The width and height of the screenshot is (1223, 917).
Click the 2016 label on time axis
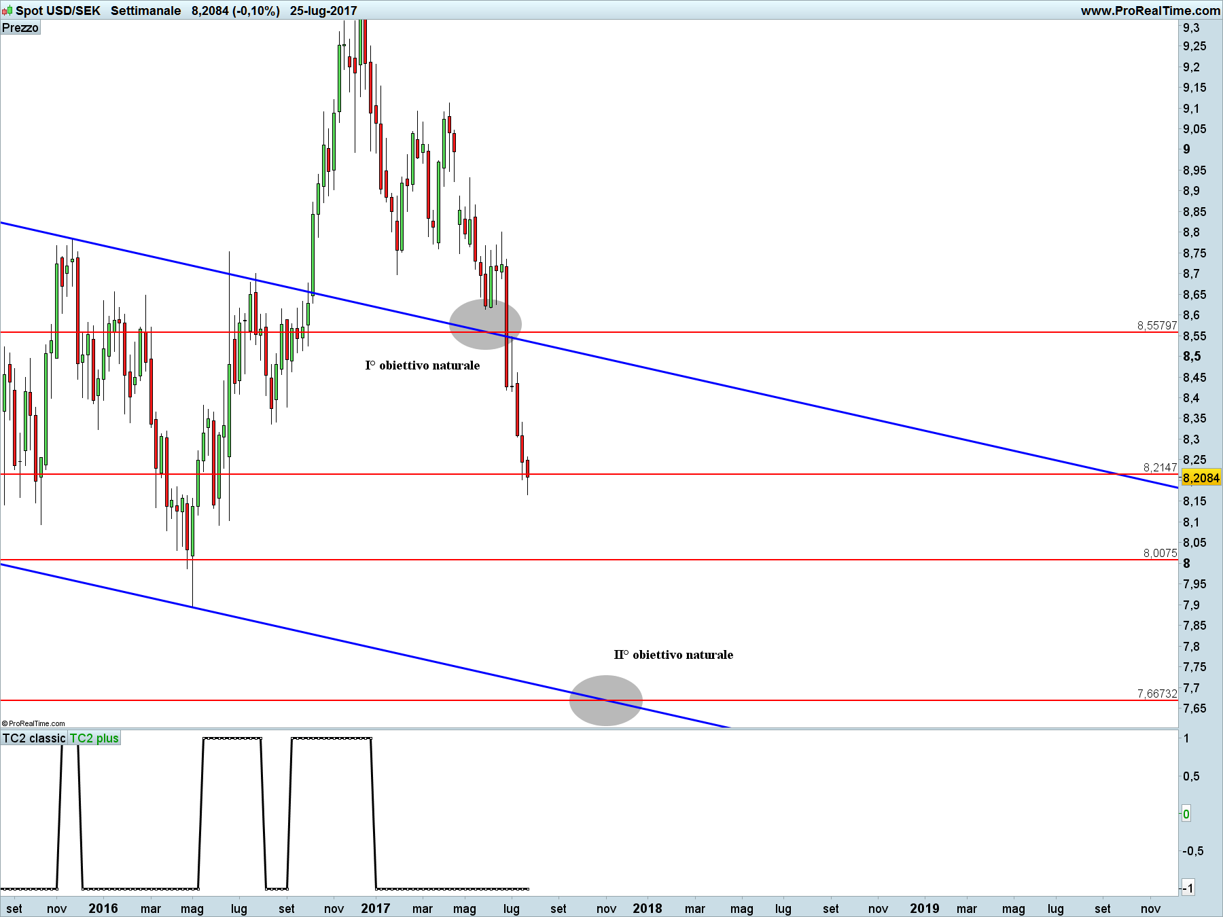tap(103, 908)
